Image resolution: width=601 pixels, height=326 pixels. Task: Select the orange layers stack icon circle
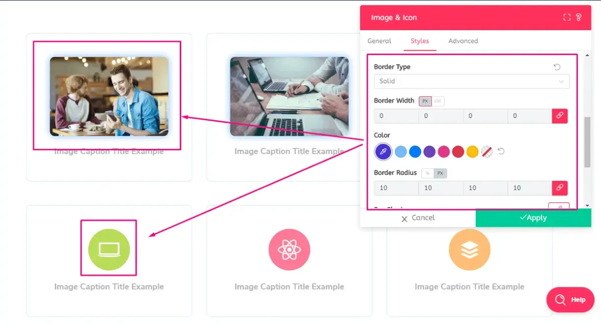470,249
